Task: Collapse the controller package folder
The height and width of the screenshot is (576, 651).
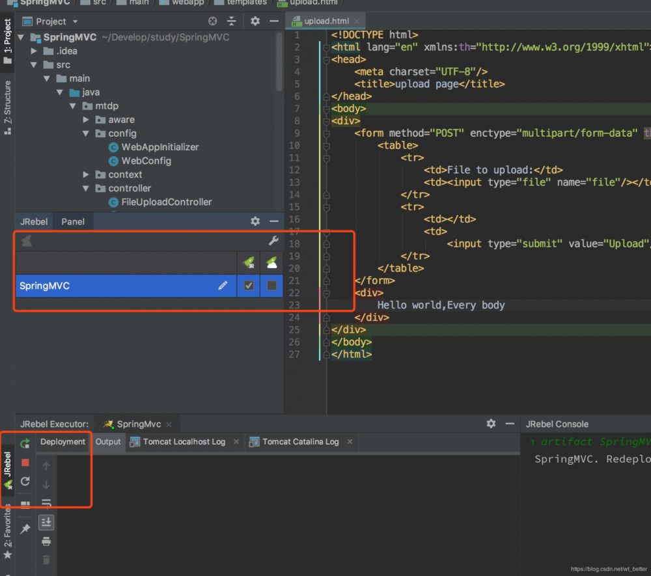Action: pos(87,188)
